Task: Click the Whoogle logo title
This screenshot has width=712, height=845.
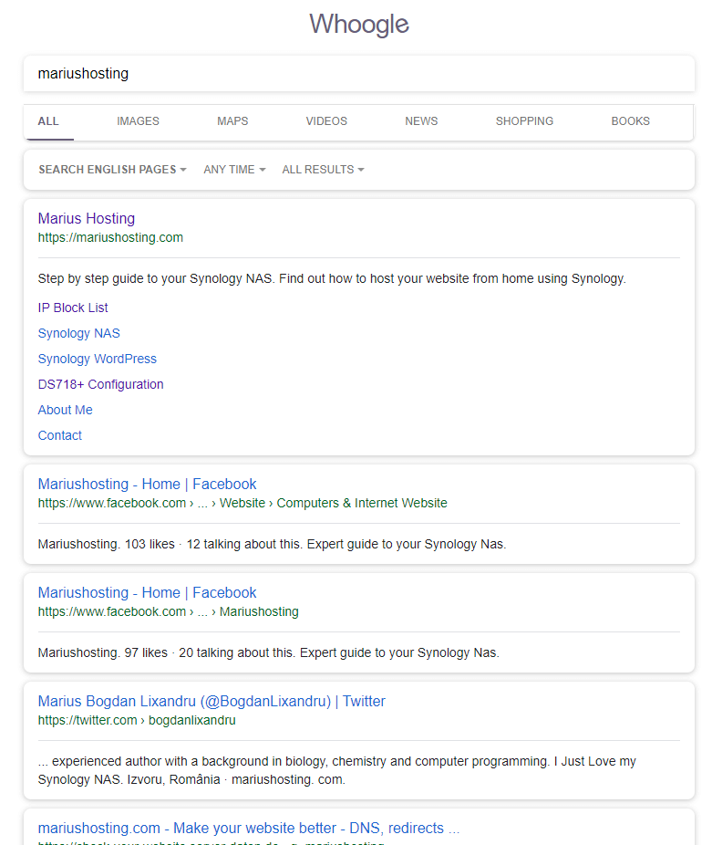Action: coord(358,25)
